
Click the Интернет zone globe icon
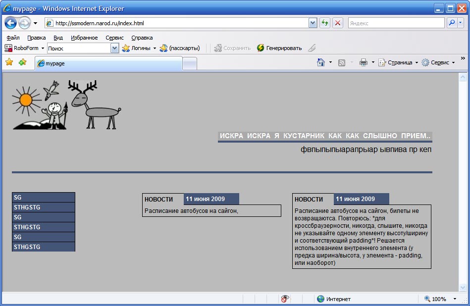coord(321,299)
